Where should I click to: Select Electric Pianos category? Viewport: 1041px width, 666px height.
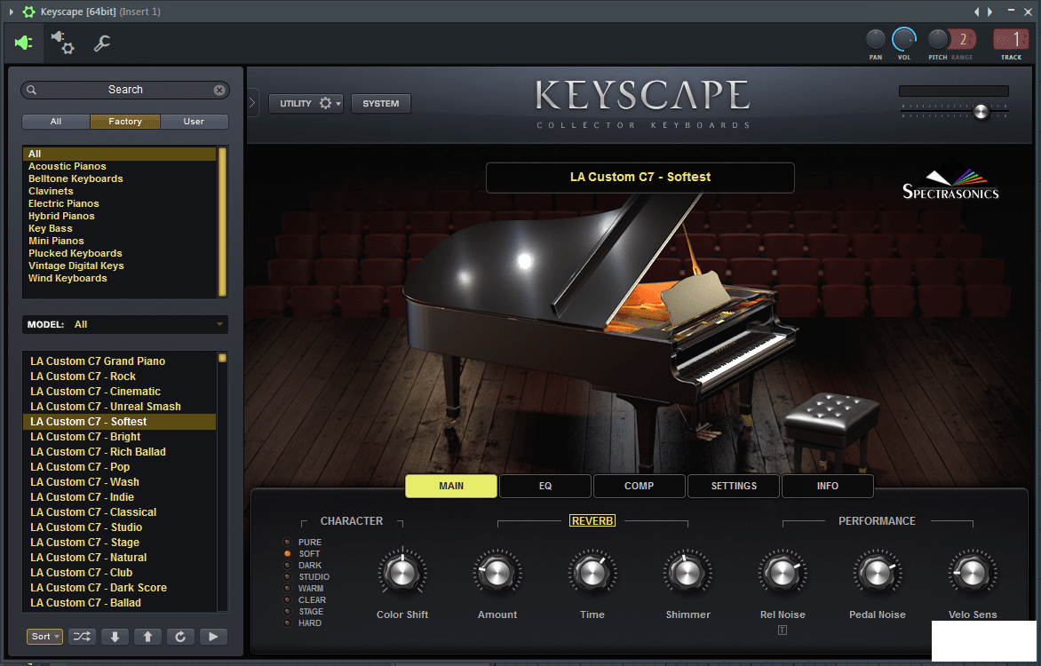tap(64, 203)
